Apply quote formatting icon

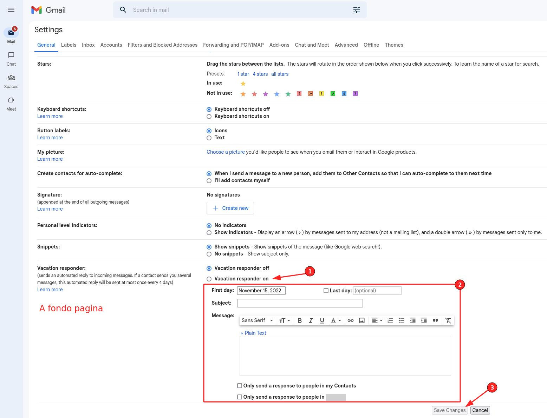pyautogui.click(x=435, y=320)
